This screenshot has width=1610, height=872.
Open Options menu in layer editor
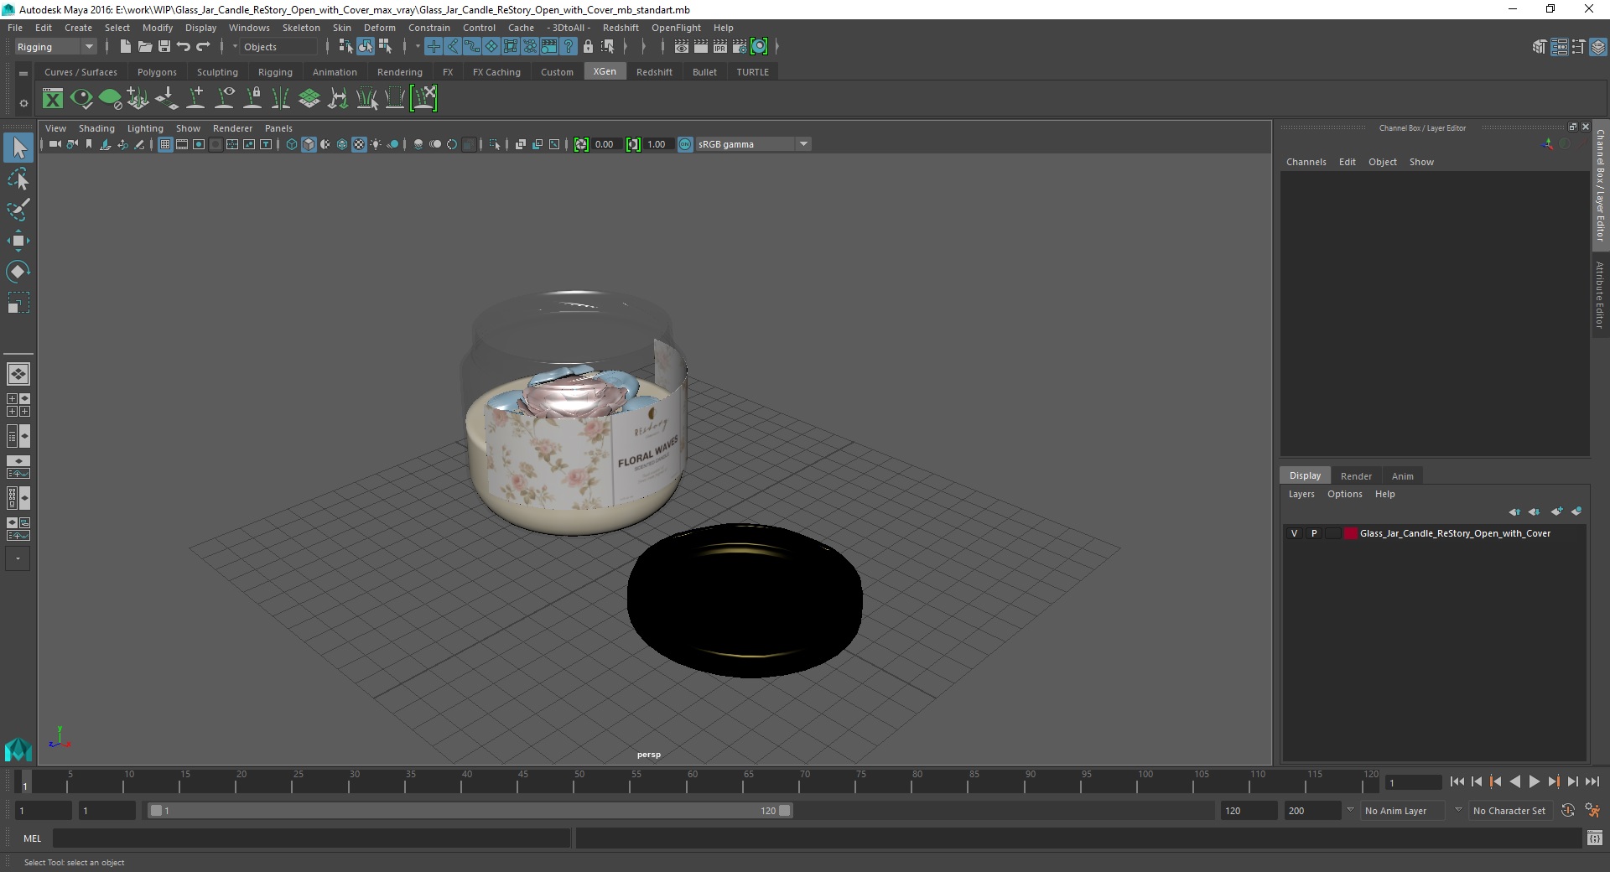point(1344,494)
